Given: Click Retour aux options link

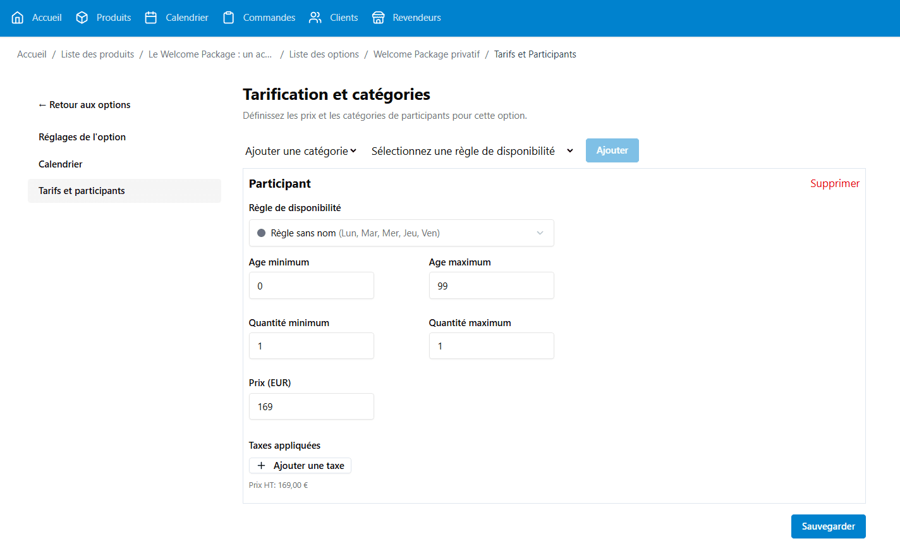Looking at the screenshot, I should [x=84, y=104].
